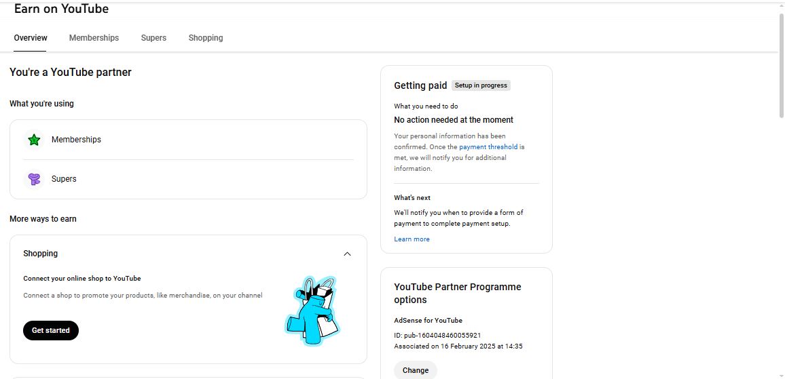Click the YouTube Partner Programme options heading
785x379 pixels.
[458, 293]
